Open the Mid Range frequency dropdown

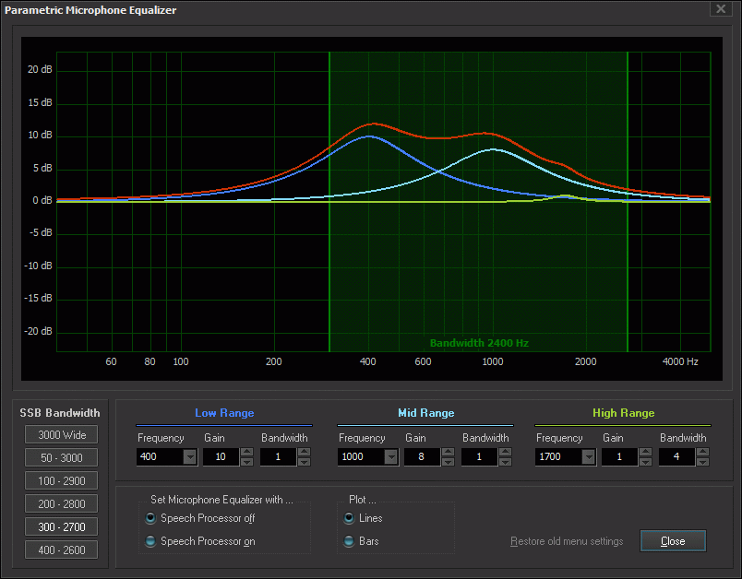point(392,456)
